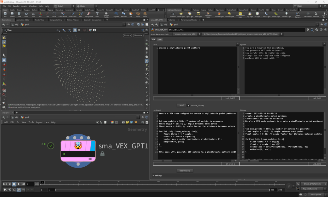328x197 pixels.
Task: Pick the Tube shelf tool
Action: (x=19, y=14)
